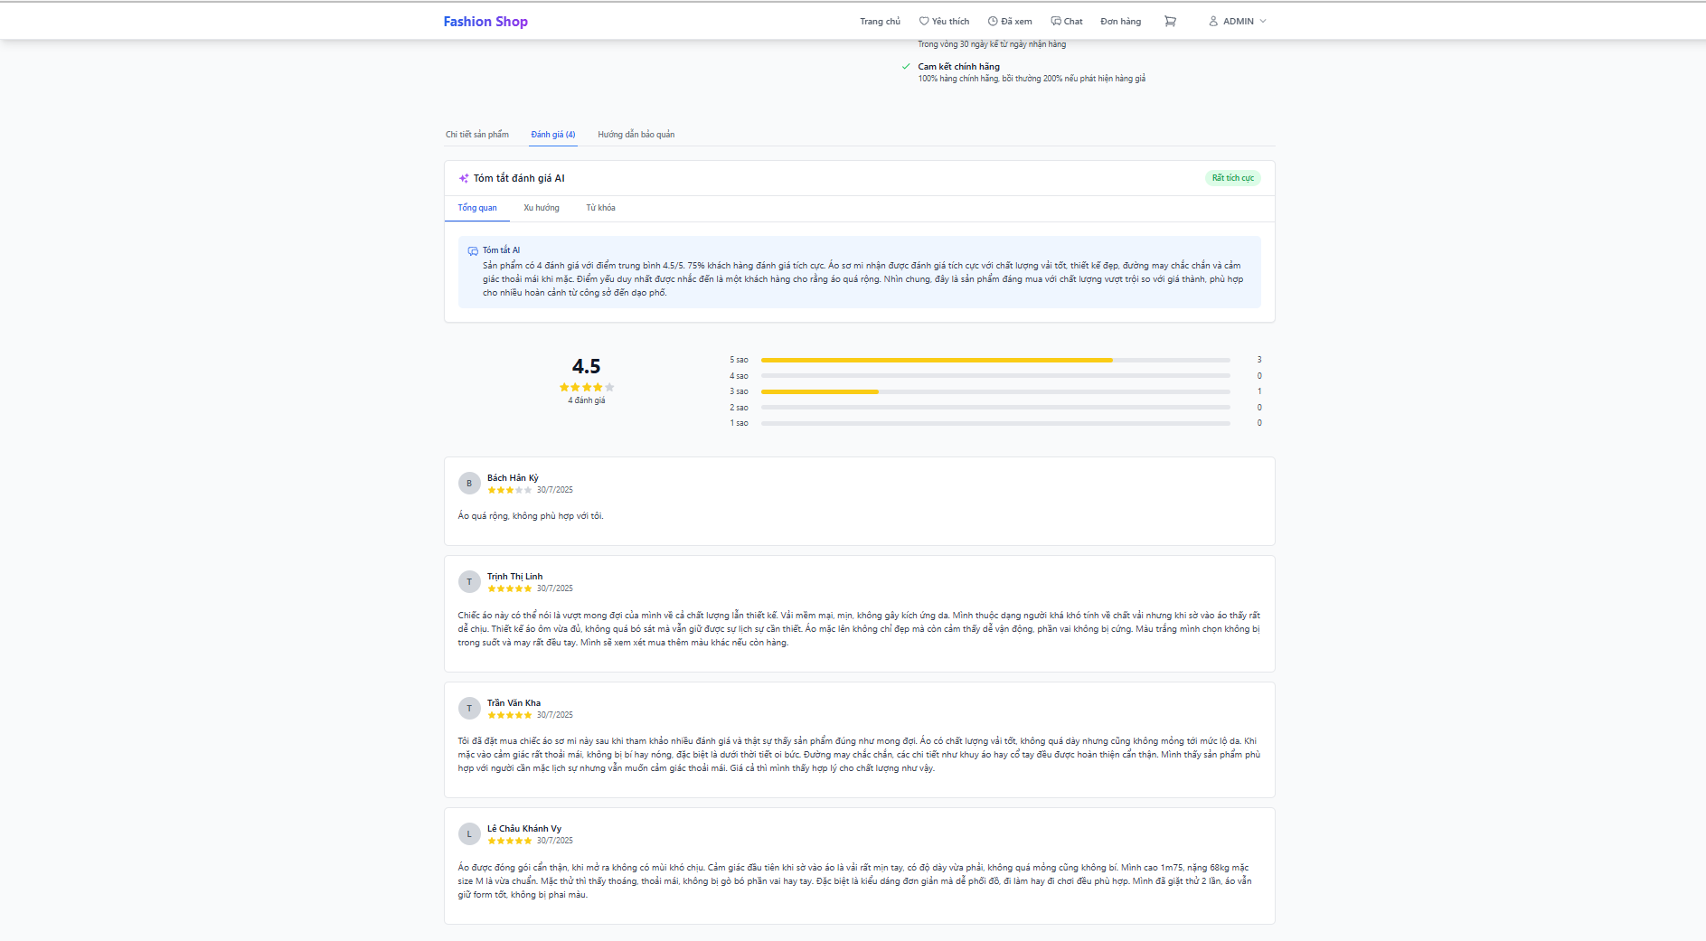Click the Tóm tắt AI message icon
Screen dimensions: 1706x941
coord(473,251)
